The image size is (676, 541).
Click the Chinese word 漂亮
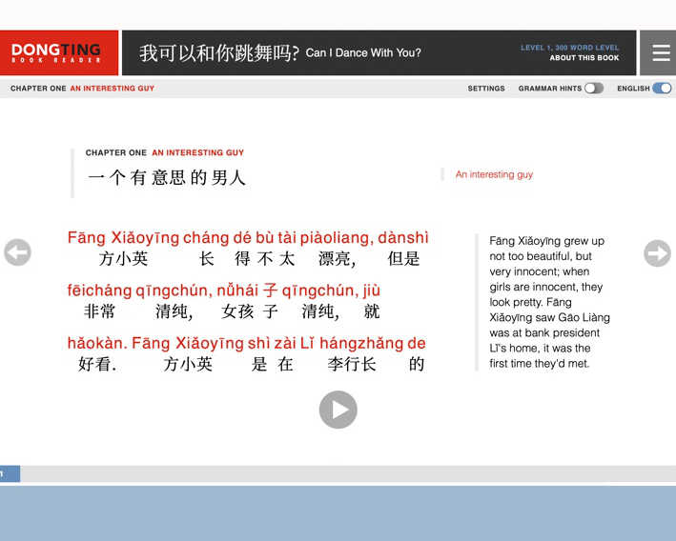[336, 259]
